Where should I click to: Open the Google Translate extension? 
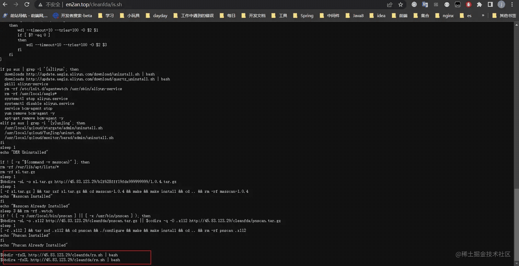click(425, 5)
